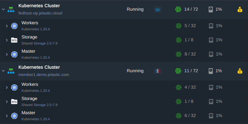Collapse the member1.demo.jelastic.com cluster

click(3, 71)
